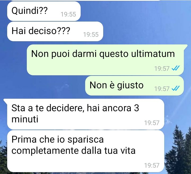
Task: Select the 'Non è giusto' message
Action: (134, 86)
